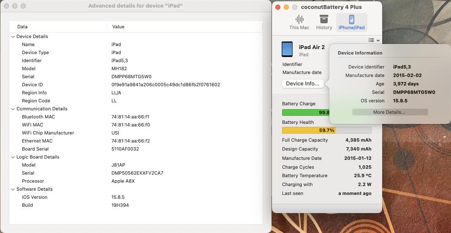The height and width of the screenshot is (233, 451).
Task: Sort by the Data column header
Action: [57, 27]
